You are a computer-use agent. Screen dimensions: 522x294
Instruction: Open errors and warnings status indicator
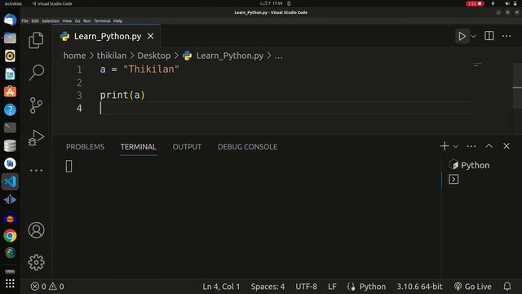47,287
